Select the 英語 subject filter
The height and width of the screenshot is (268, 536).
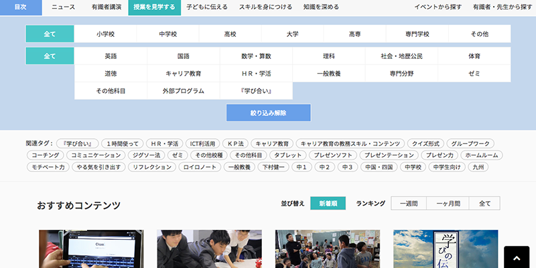111,56
